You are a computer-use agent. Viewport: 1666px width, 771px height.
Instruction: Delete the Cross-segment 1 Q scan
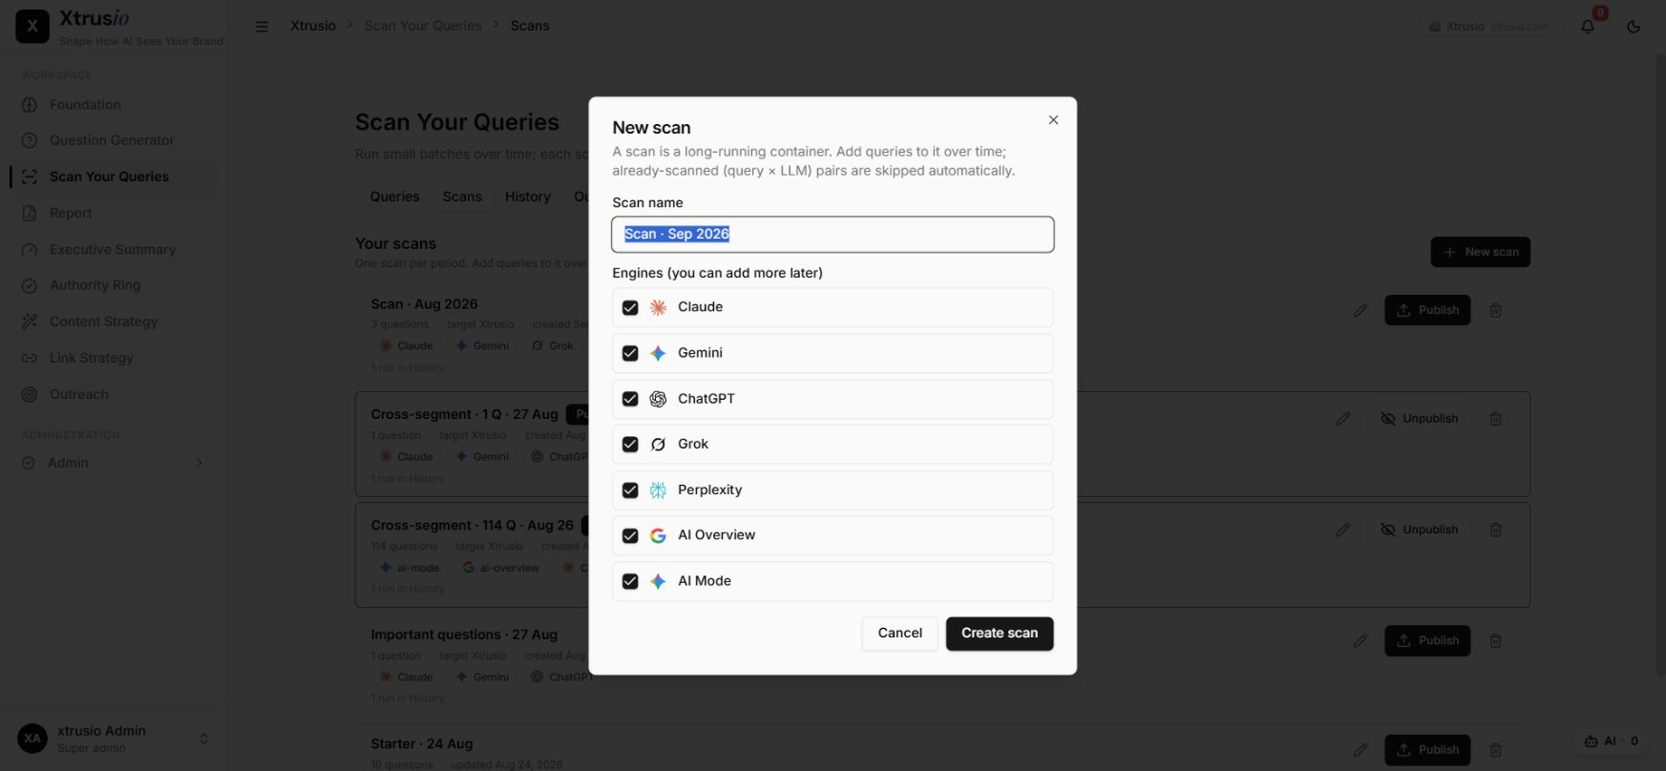1496,419
